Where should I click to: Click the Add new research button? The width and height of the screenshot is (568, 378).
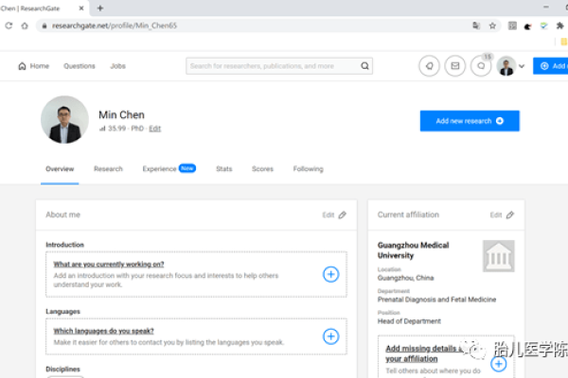[x=470, y=121]
